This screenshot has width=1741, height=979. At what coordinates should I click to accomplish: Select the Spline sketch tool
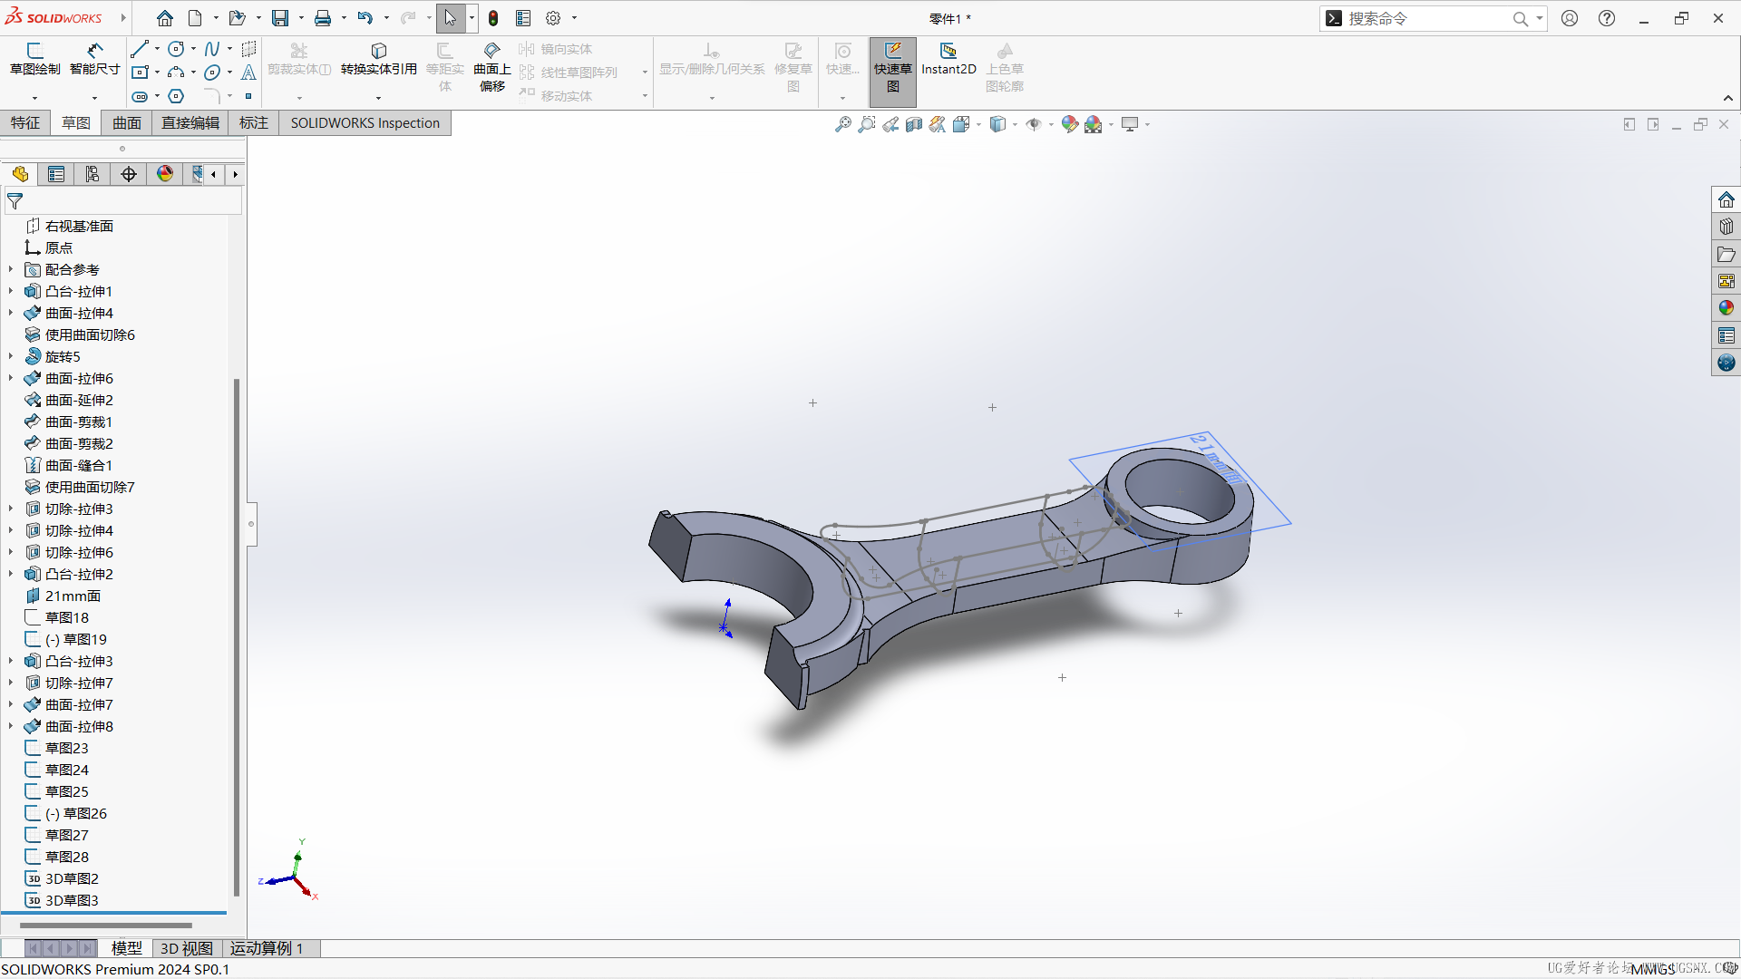tap(211, 49)
